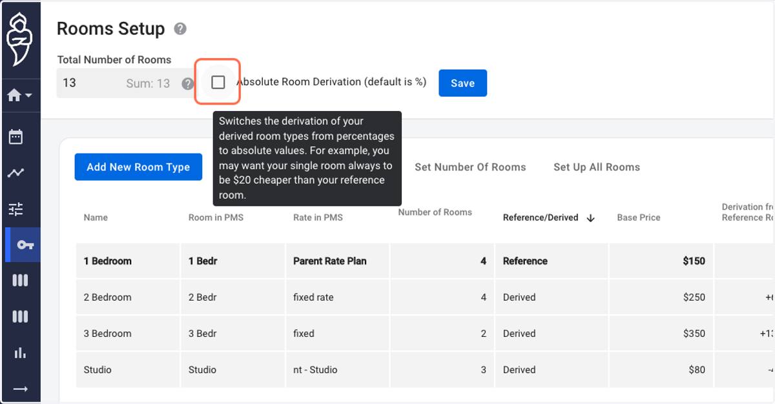The width and height of the screenshot is (775, 404).
Task: Click the 3 Bedr PMS room cell
Action: pyautogui.click(x=232, y=334)
